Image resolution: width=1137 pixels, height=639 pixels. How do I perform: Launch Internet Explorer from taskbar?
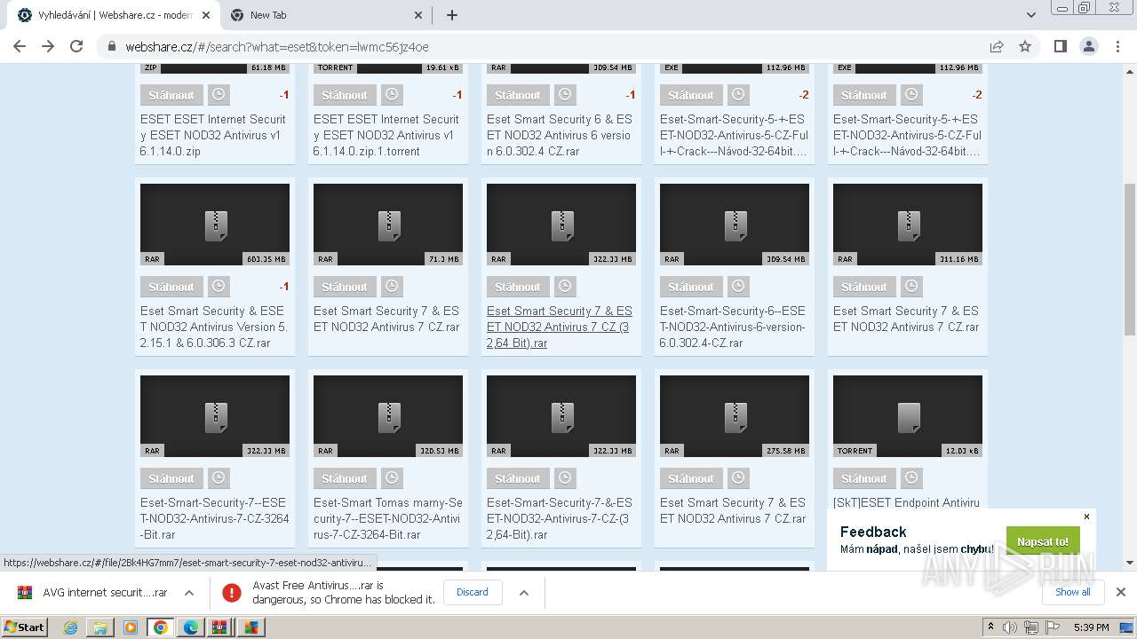[x=70, y=627]
